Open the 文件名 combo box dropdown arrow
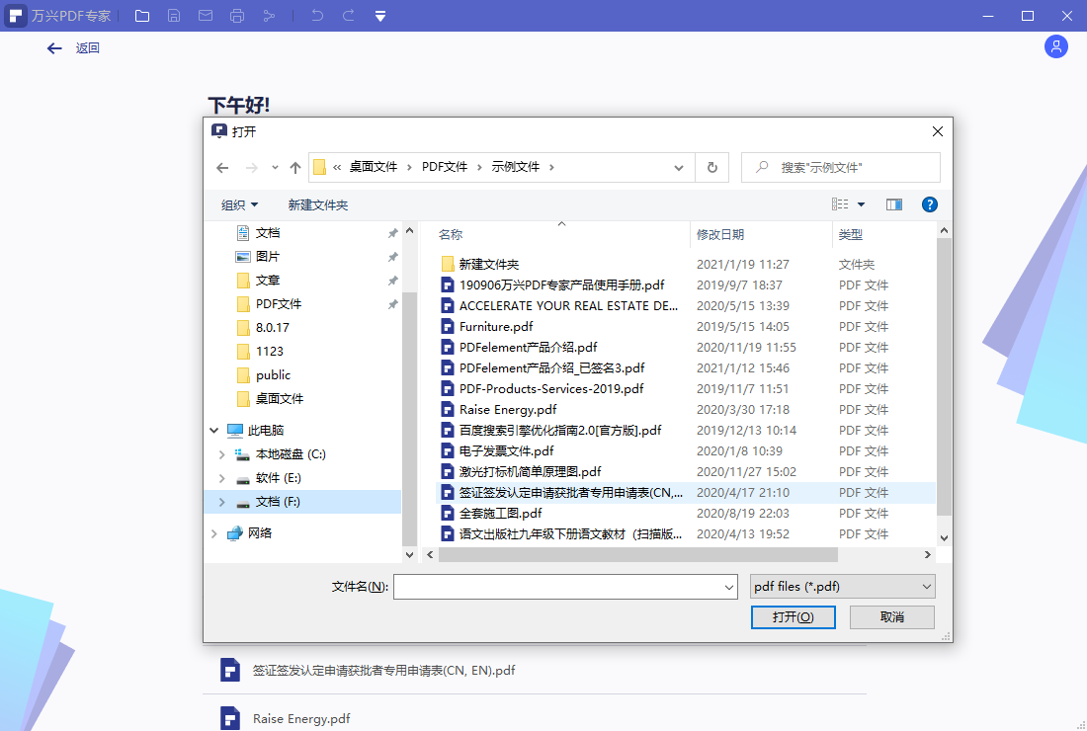 pyautogui.click(x=728, y=587)
